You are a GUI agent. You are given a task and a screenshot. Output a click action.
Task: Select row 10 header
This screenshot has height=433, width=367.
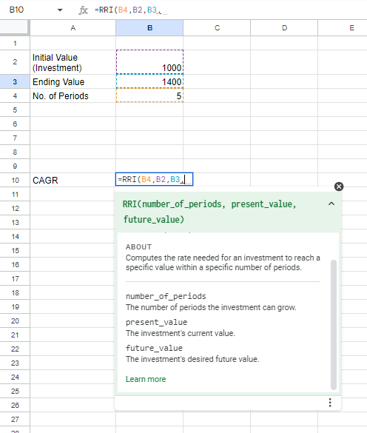(15, 180)
